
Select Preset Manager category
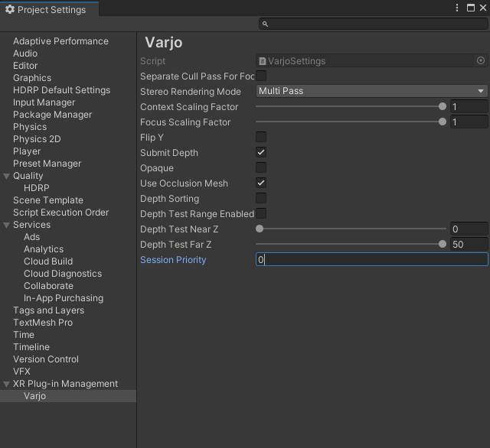(47, 164)
